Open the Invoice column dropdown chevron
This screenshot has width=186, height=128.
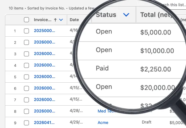coord(61,20)
